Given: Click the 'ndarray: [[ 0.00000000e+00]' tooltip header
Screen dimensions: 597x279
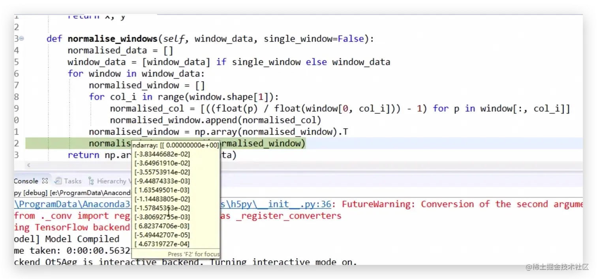Looking at the screenshot, I should click(x=176, y=145).
